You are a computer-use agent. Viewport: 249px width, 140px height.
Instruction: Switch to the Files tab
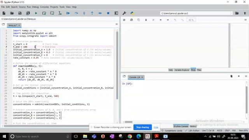tap(199, 70)
